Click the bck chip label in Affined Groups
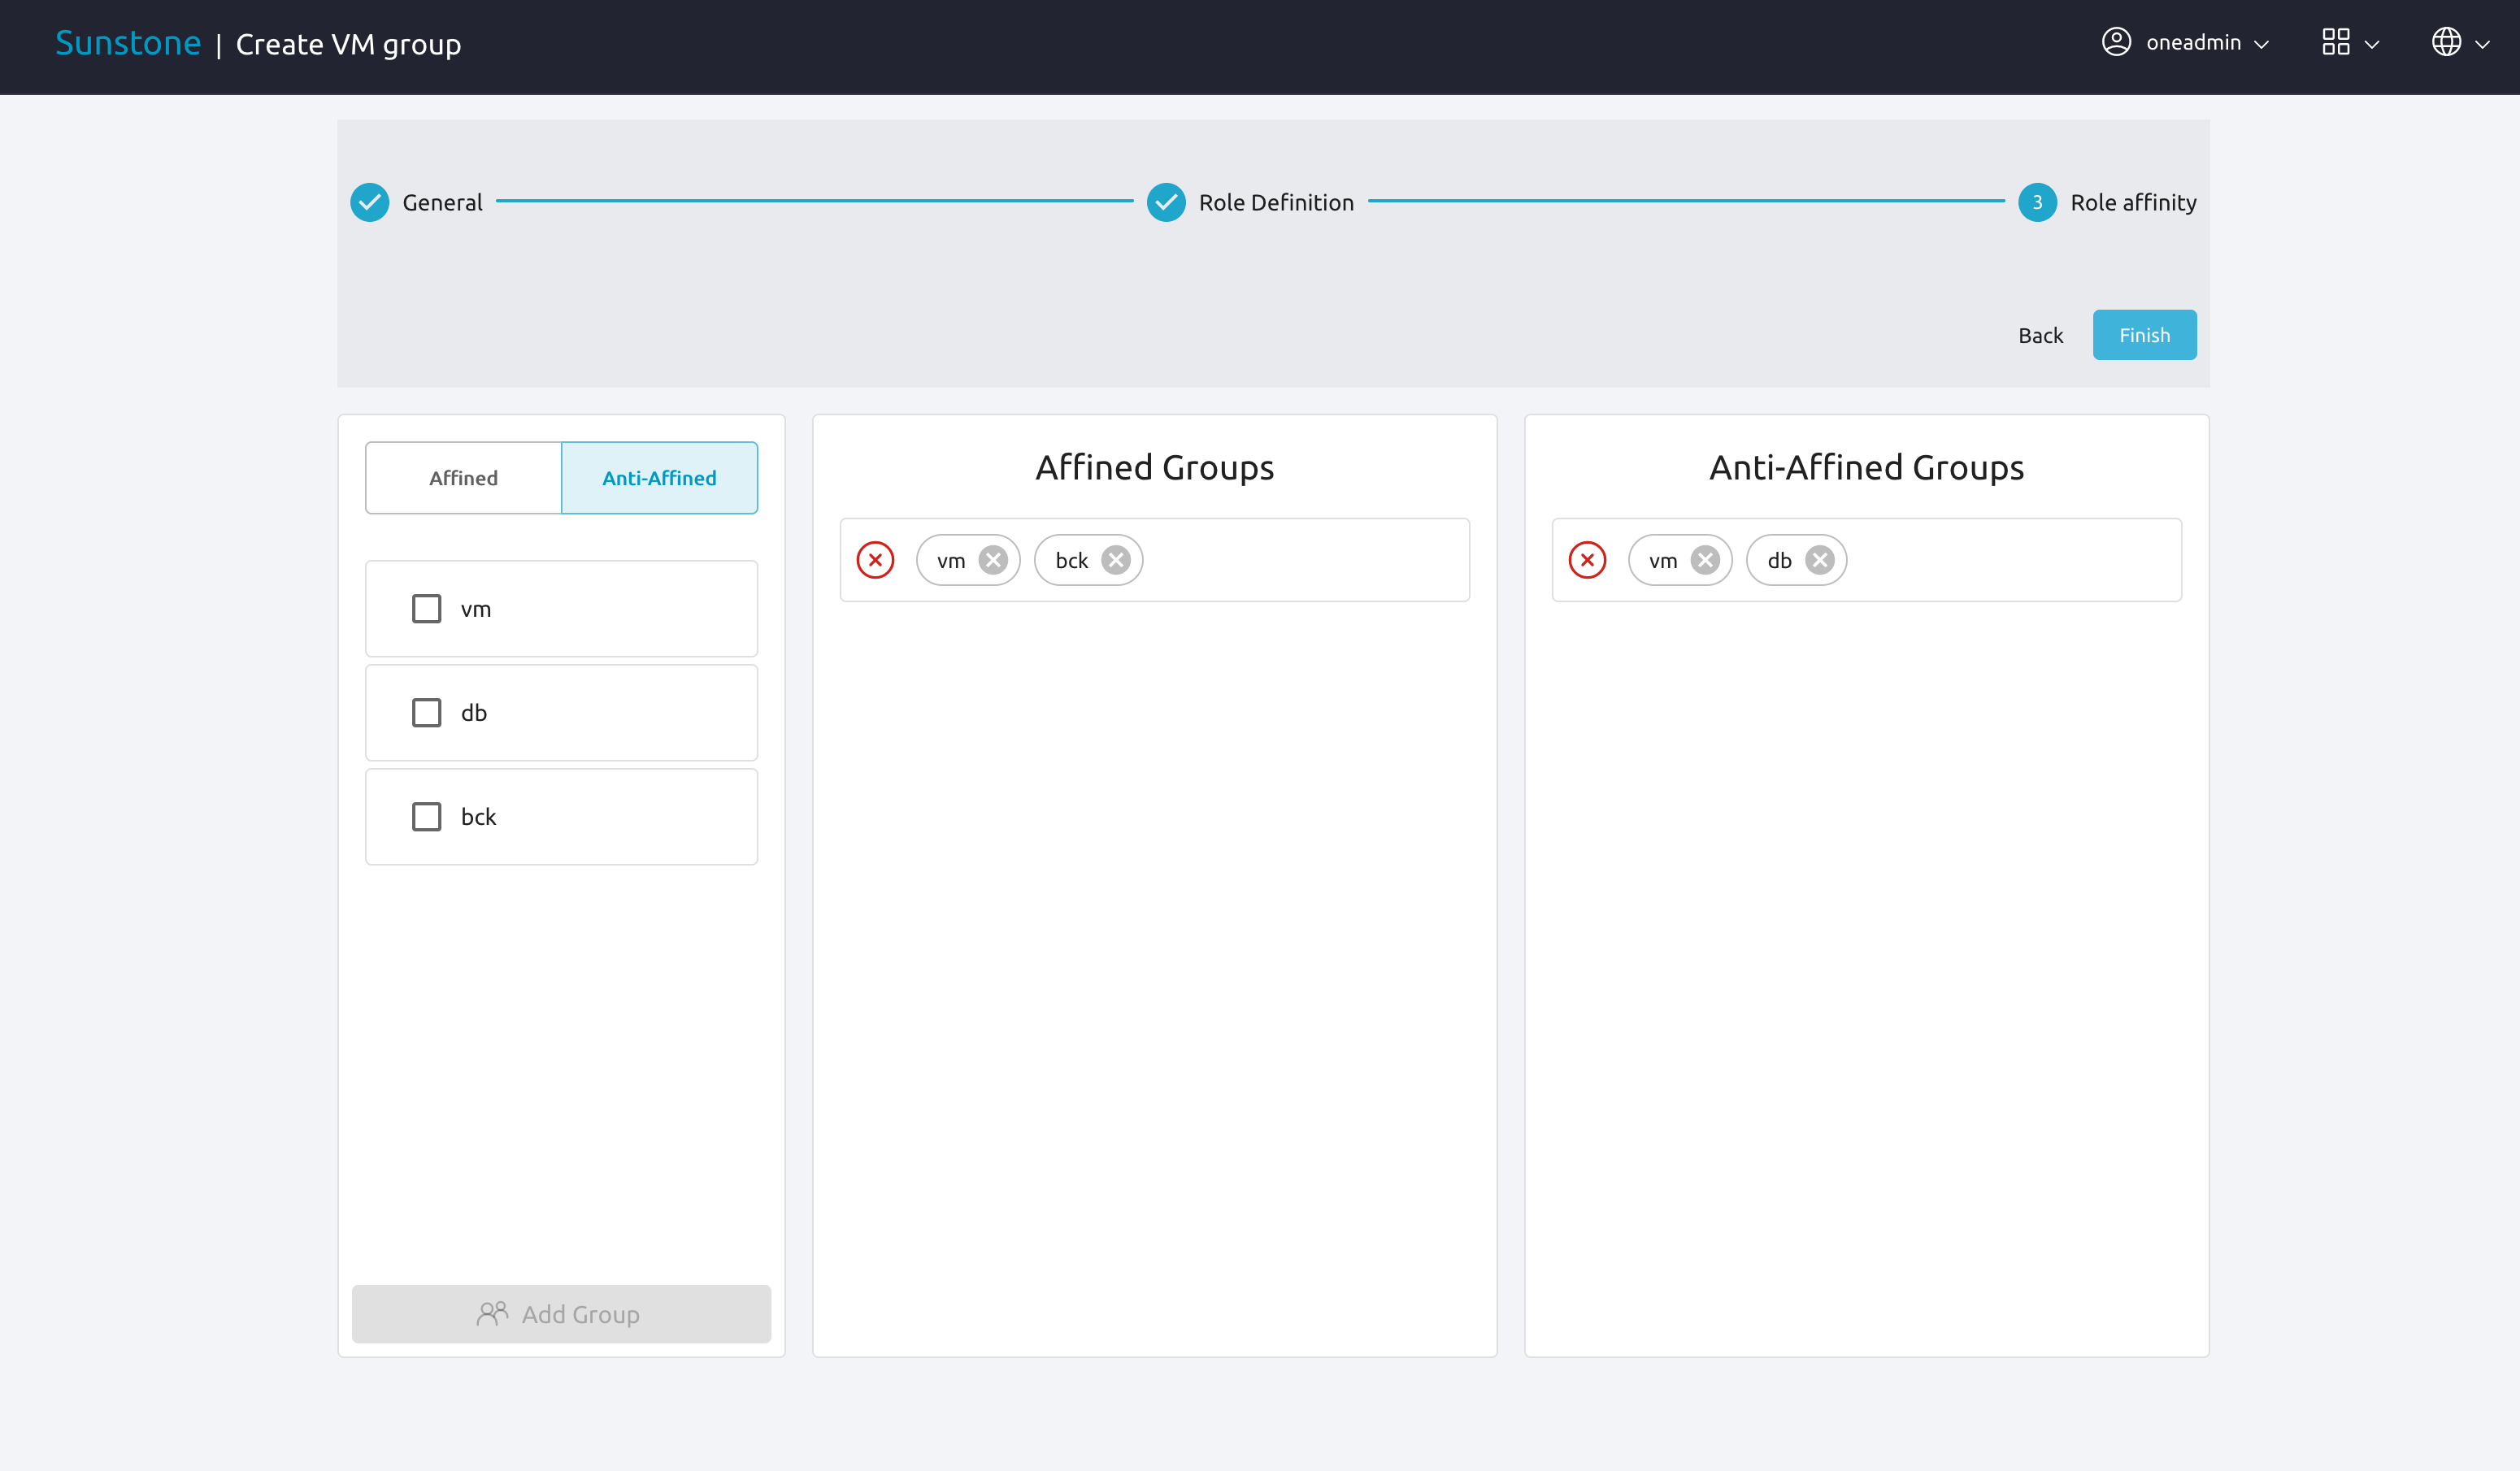The height and width of the screenshot is (1471, 2520). coord(1071,561)
